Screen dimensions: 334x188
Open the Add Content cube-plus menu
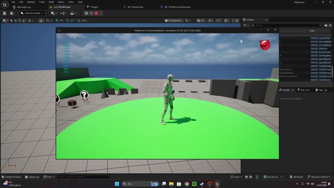coord(54,13)
